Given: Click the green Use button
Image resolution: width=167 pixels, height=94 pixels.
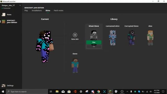Looking at the screenshot, I should point(94,42).
